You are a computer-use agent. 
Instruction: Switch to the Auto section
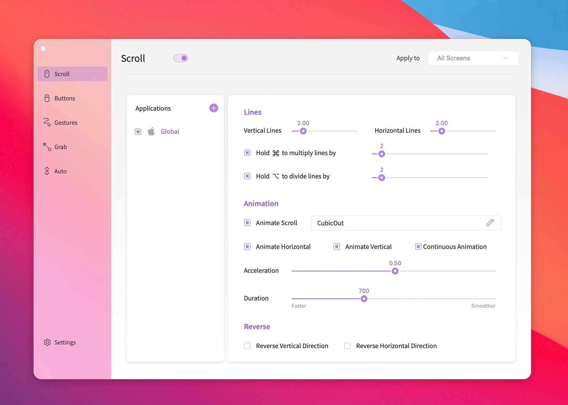coord(72,171)
